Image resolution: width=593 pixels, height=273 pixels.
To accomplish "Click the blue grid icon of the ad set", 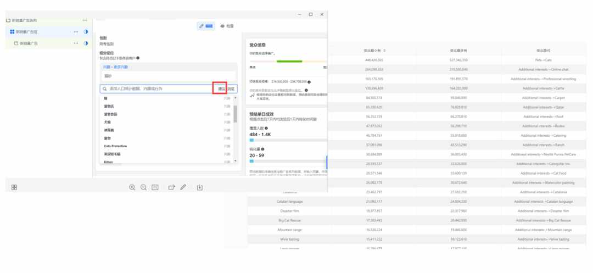I will (12, 32).
